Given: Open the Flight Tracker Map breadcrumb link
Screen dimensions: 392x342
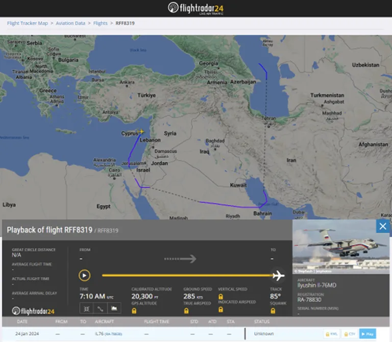Looking at the screenshot, I should (x=28, y=23).
